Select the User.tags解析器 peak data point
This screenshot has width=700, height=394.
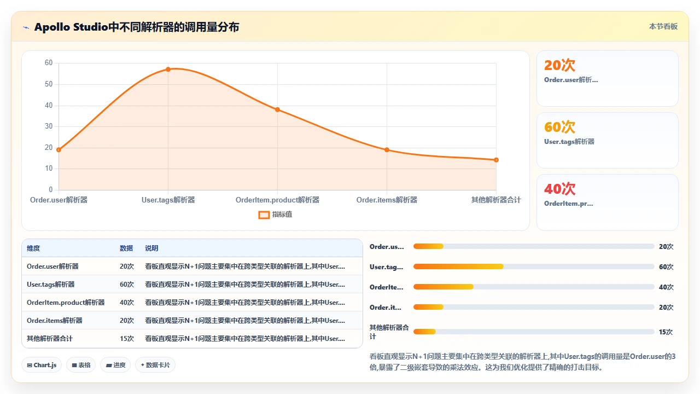pyautogui.click(x=168, y=69)
